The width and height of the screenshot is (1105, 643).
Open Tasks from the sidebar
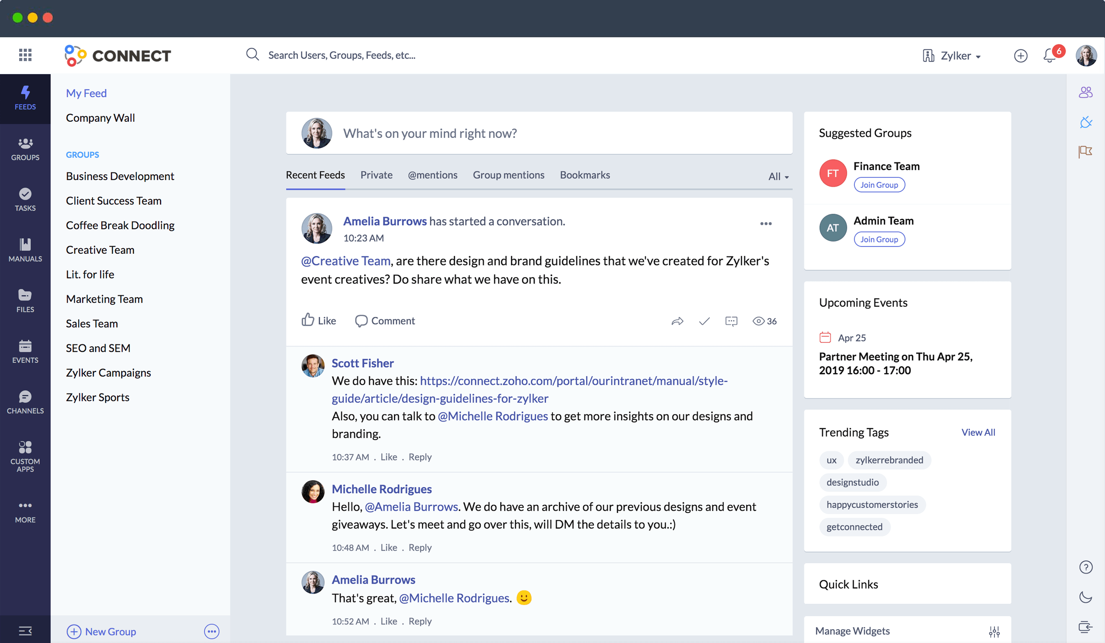click(x=25, y=200)
